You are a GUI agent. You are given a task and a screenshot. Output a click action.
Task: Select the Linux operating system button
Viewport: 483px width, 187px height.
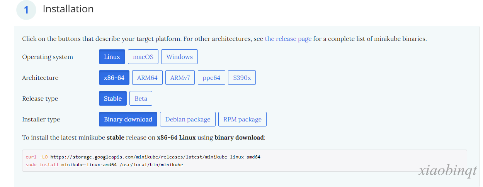pos(112,57)
